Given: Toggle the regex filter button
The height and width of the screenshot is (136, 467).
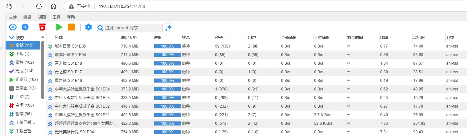Looking at the screenshot, I should tap(168, 28).
